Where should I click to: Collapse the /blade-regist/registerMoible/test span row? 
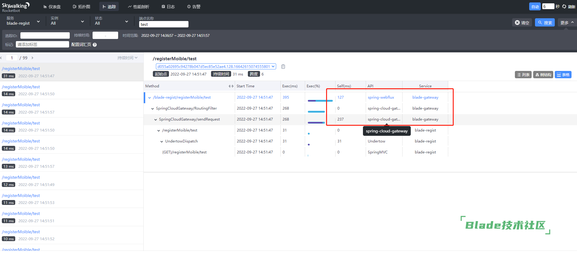coord(150,97)
